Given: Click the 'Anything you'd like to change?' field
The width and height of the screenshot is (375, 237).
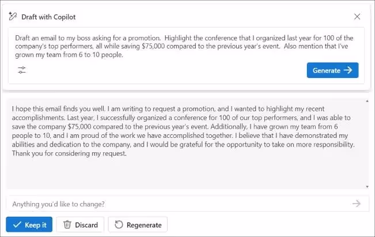Looking at the screenshot, I should [187, 204].
